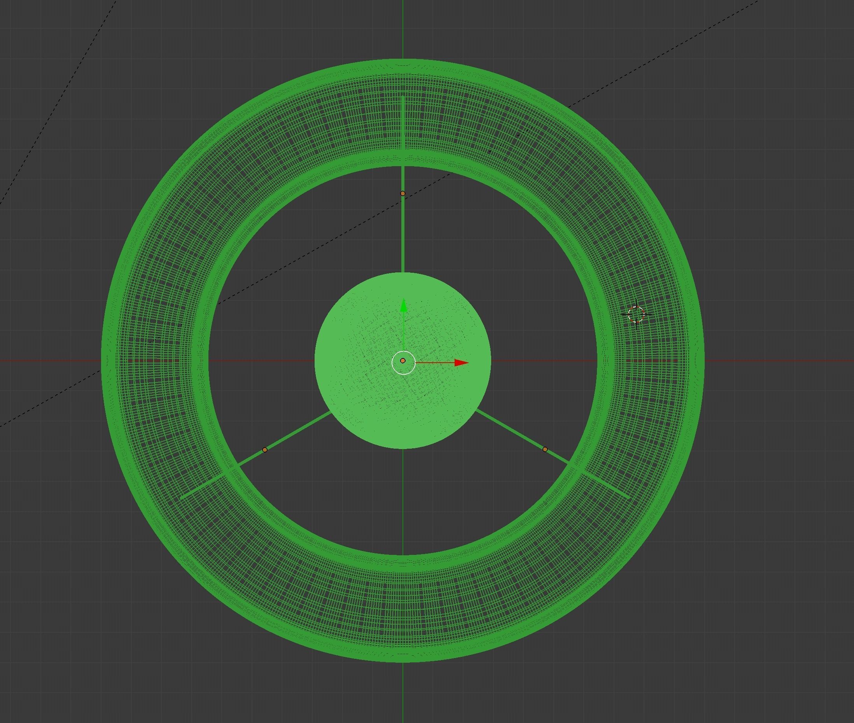Click green Y-axis line above the ring
Viewport: 854px width, 723px height.
click(403, 29)
